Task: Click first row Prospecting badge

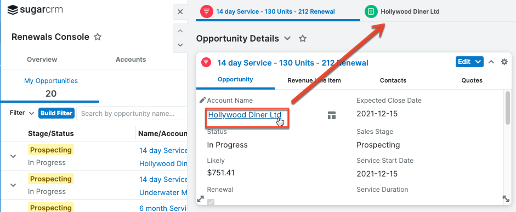Action: click(51, 150)
